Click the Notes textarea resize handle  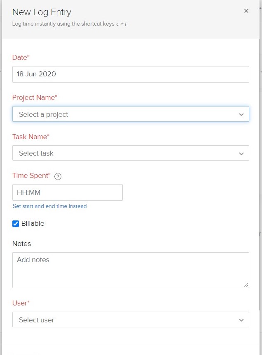(246, 285)
